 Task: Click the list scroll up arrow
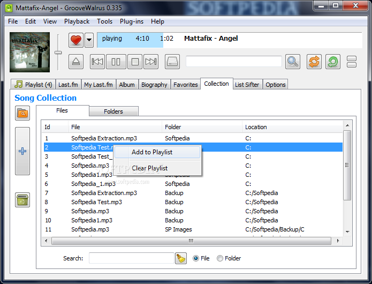347,125
